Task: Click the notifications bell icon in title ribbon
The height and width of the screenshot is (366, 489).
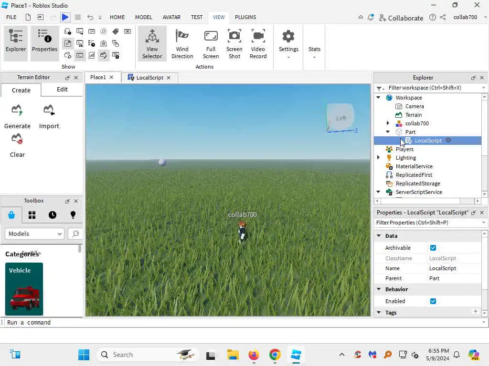Action: point(371,18)
